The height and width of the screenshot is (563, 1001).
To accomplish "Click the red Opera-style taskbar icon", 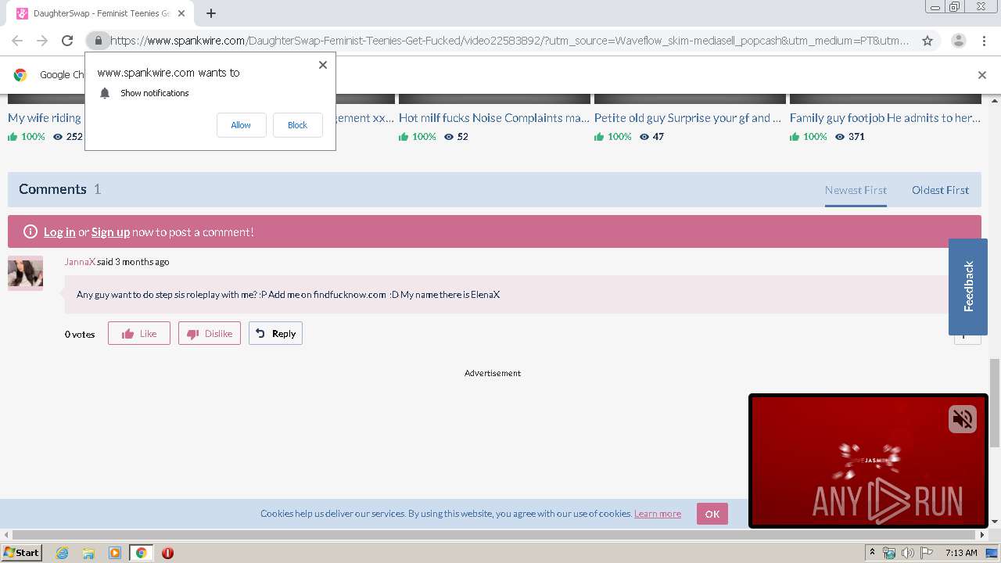I will click(x=167, y=553).
